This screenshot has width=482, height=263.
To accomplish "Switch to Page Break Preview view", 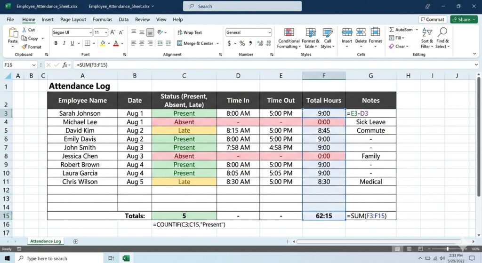I will coord(420,249).
